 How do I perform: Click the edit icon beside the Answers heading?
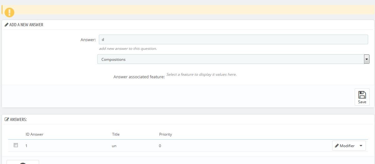pos(7,119)
